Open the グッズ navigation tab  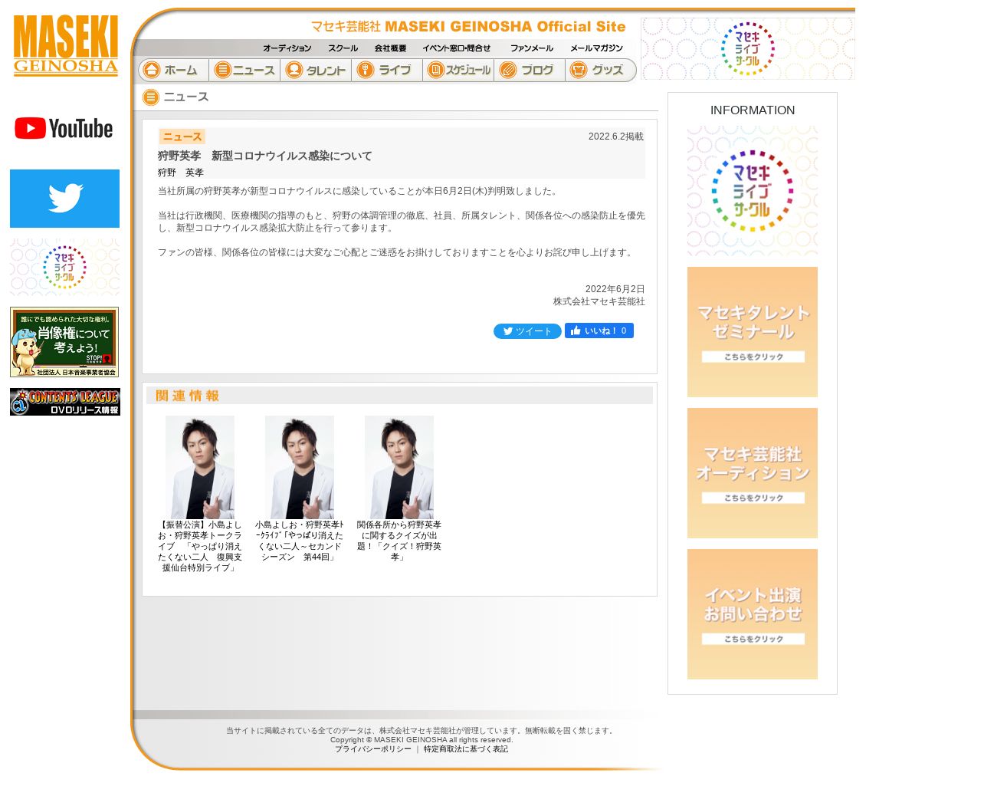[601, 70]
